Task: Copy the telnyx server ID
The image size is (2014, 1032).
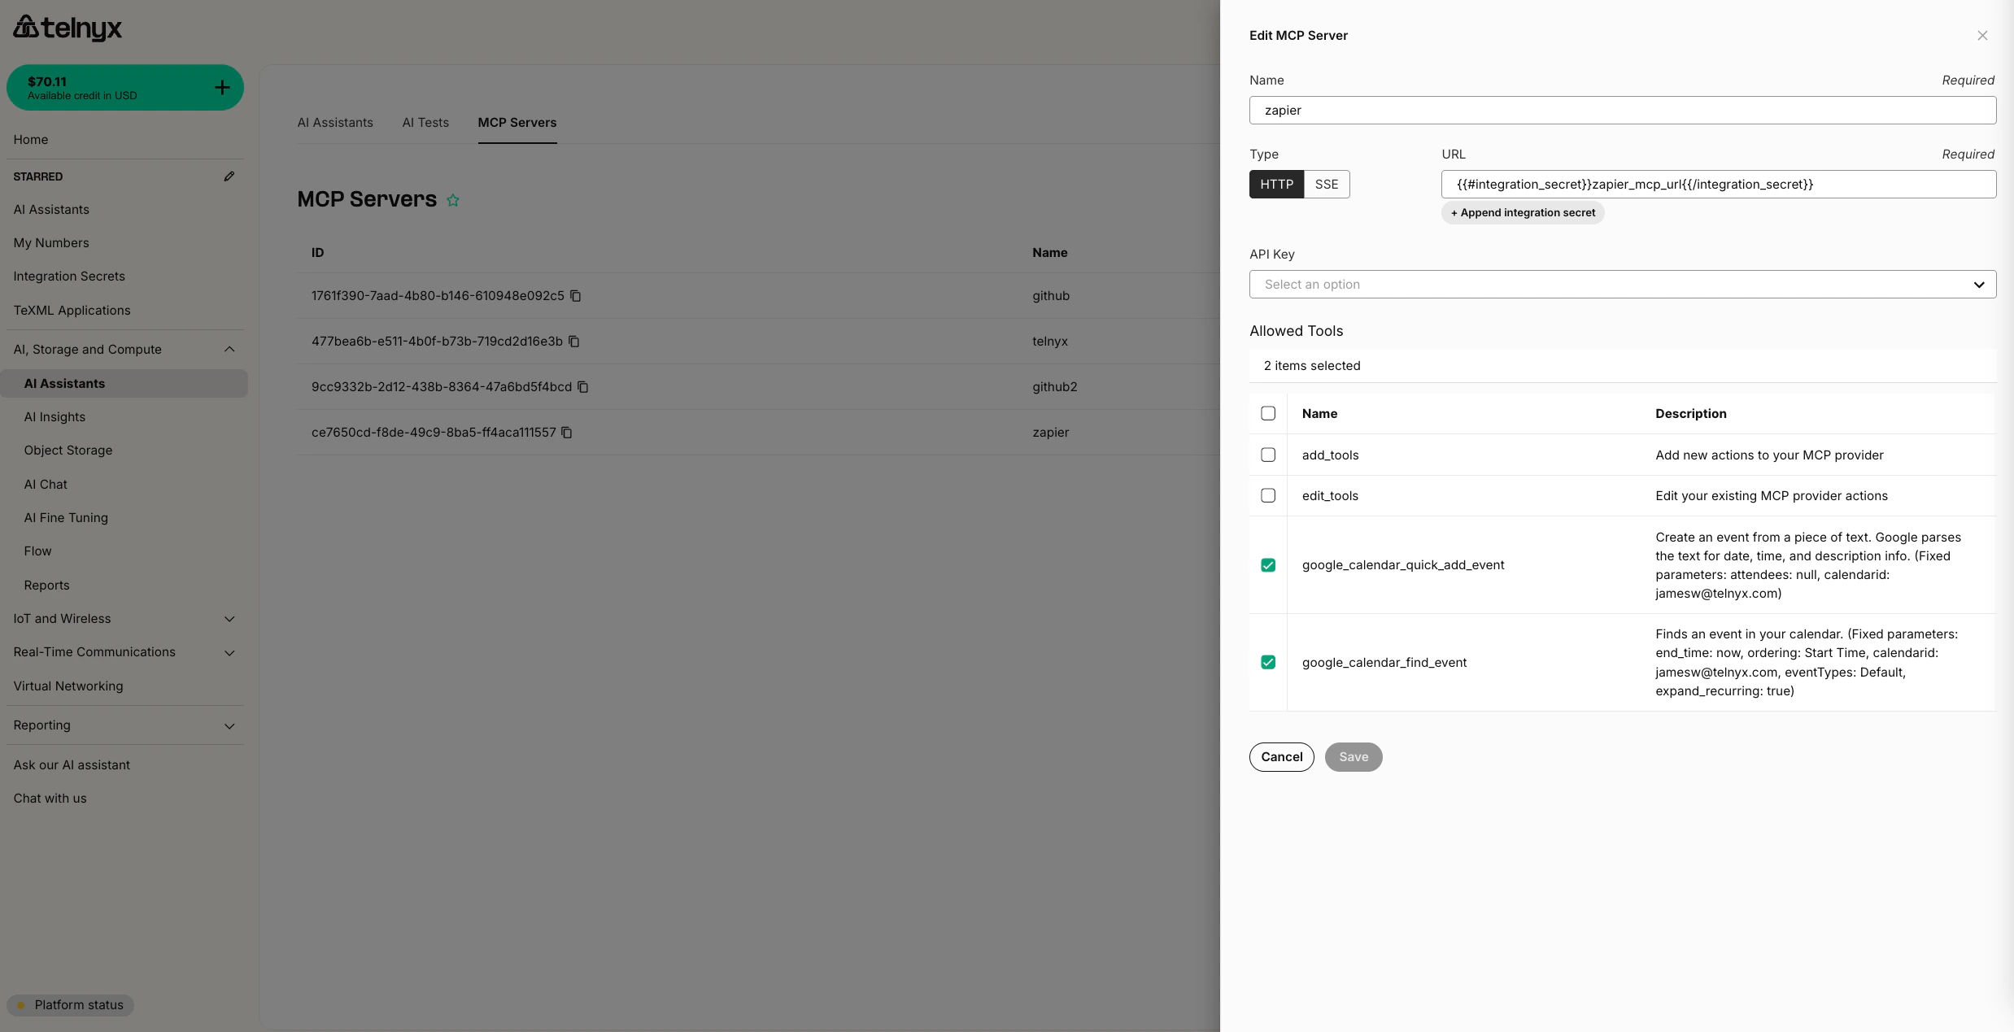Action: pyautogui.click(x=574, y=342)
